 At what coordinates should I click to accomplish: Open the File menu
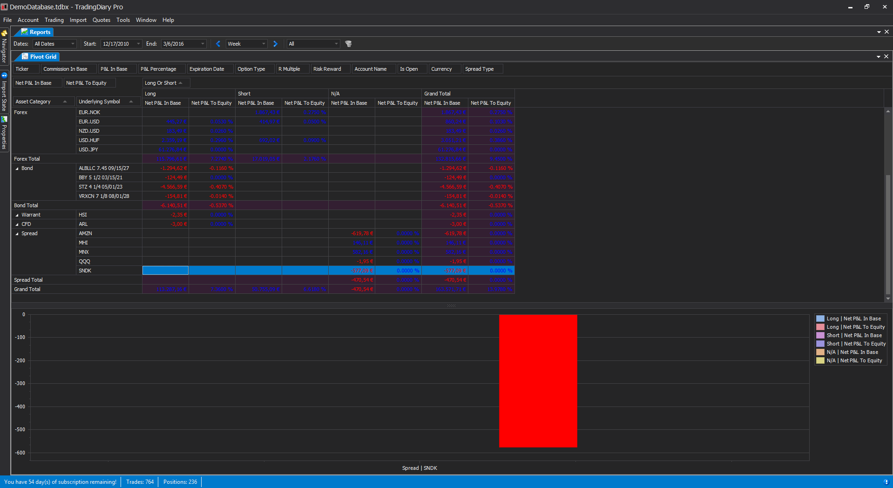coord(7,20)
